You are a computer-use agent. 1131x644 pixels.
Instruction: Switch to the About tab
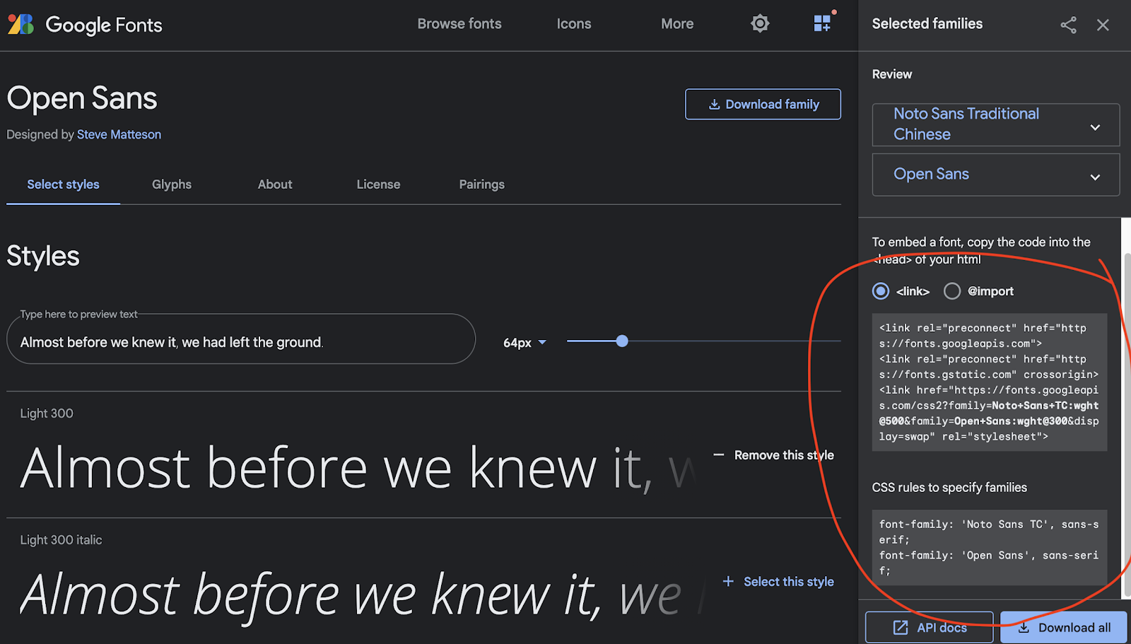[x=275, y=184]
